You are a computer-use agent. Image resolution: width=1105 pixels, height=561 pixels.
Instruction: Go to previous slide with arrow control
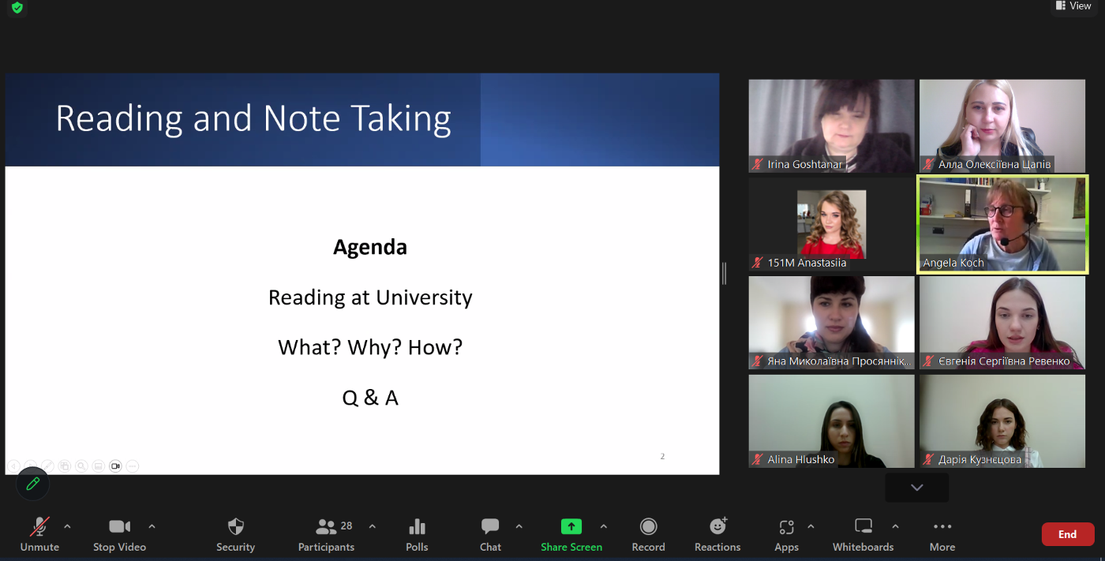pos(13,466)
